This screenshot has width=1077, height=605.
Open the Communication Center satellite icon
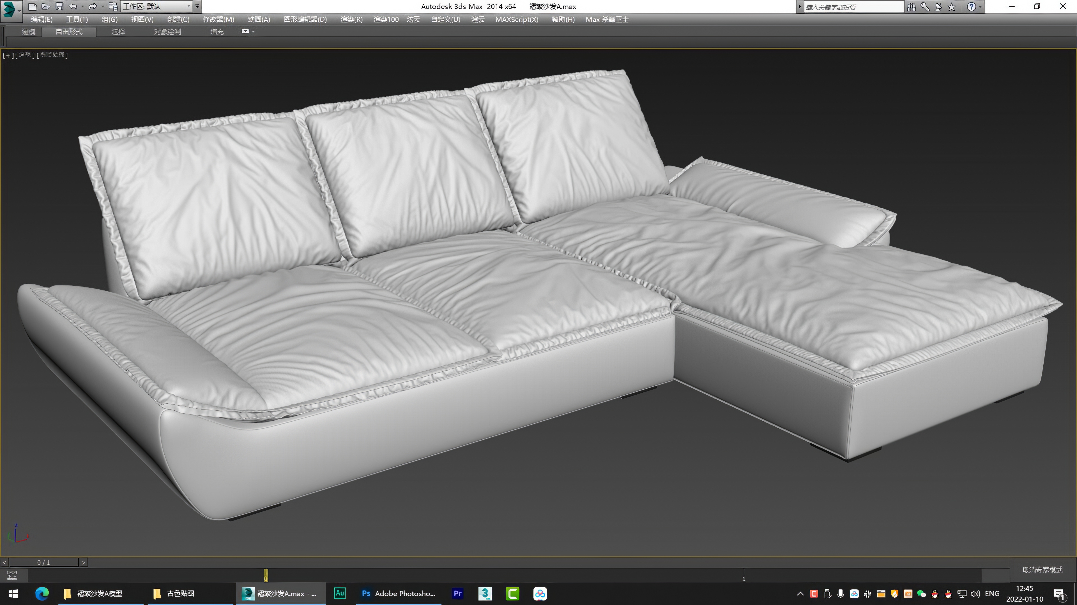click(x=938, y=7)
